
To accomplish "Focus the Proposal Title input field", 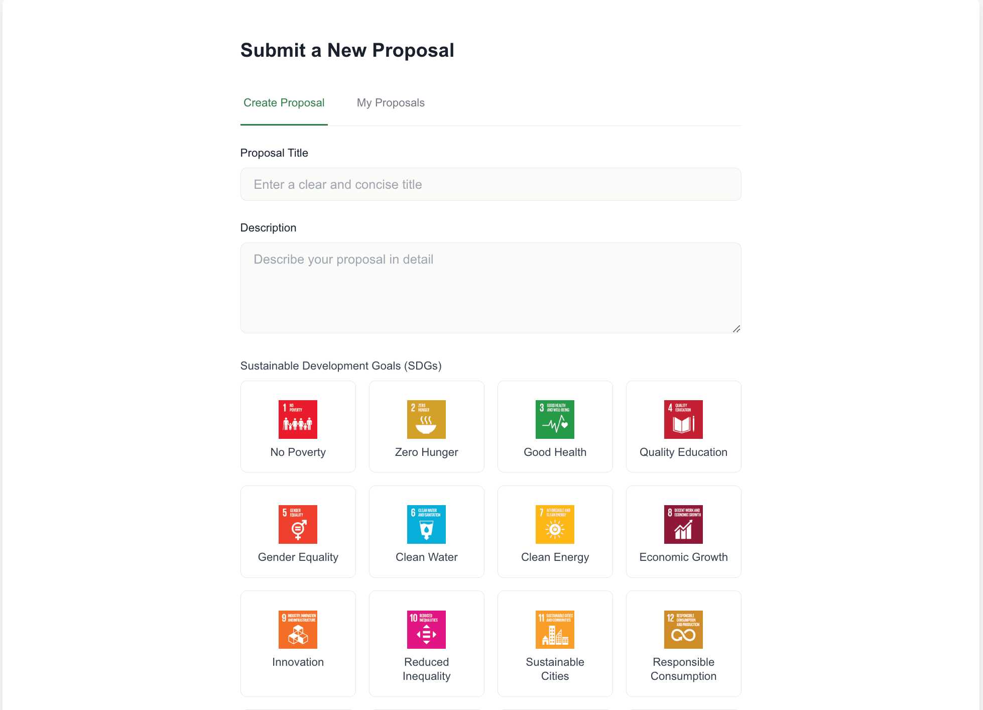I will (490, 184).
